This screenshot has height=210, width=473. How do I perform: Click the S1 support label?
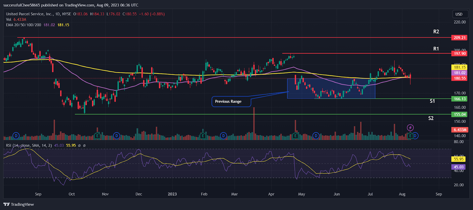432,101
